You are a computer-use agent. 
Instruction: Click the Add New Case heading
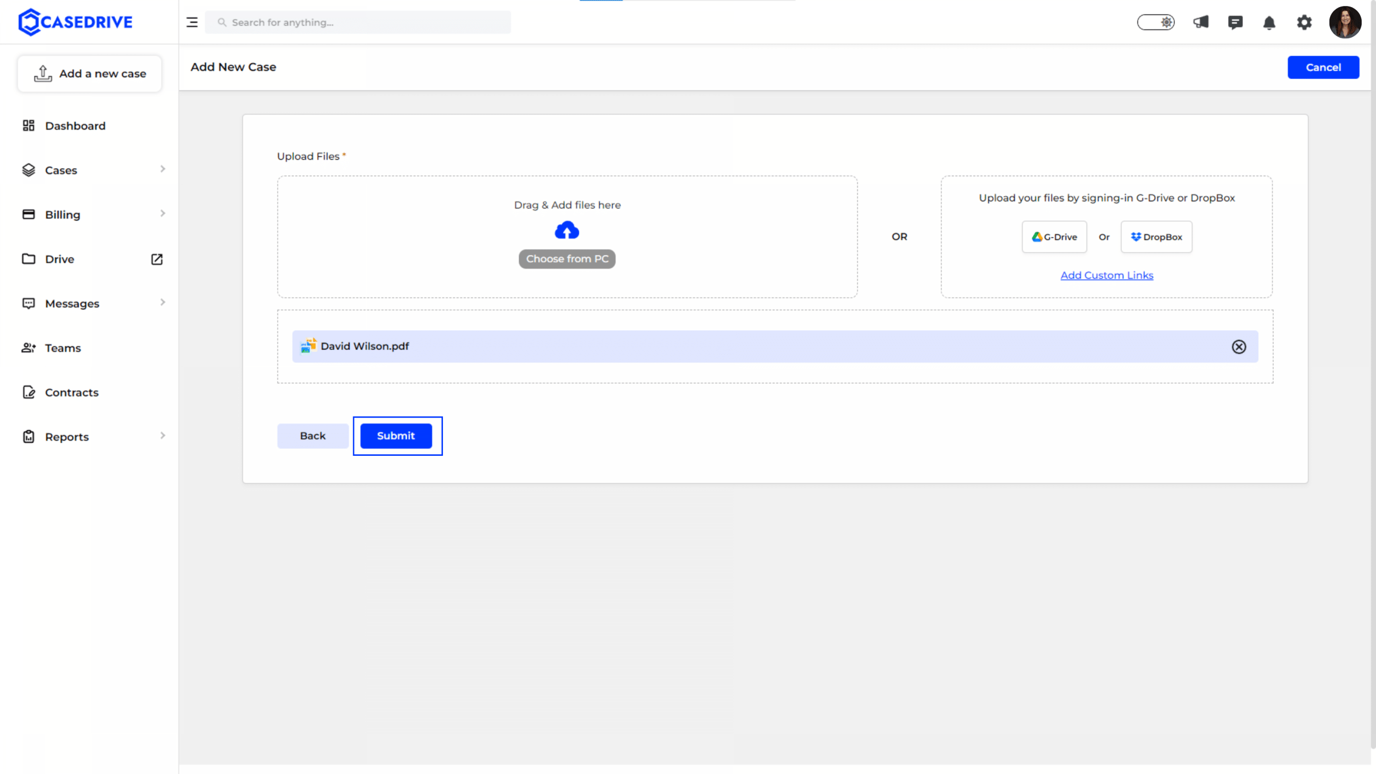point(234,67)
